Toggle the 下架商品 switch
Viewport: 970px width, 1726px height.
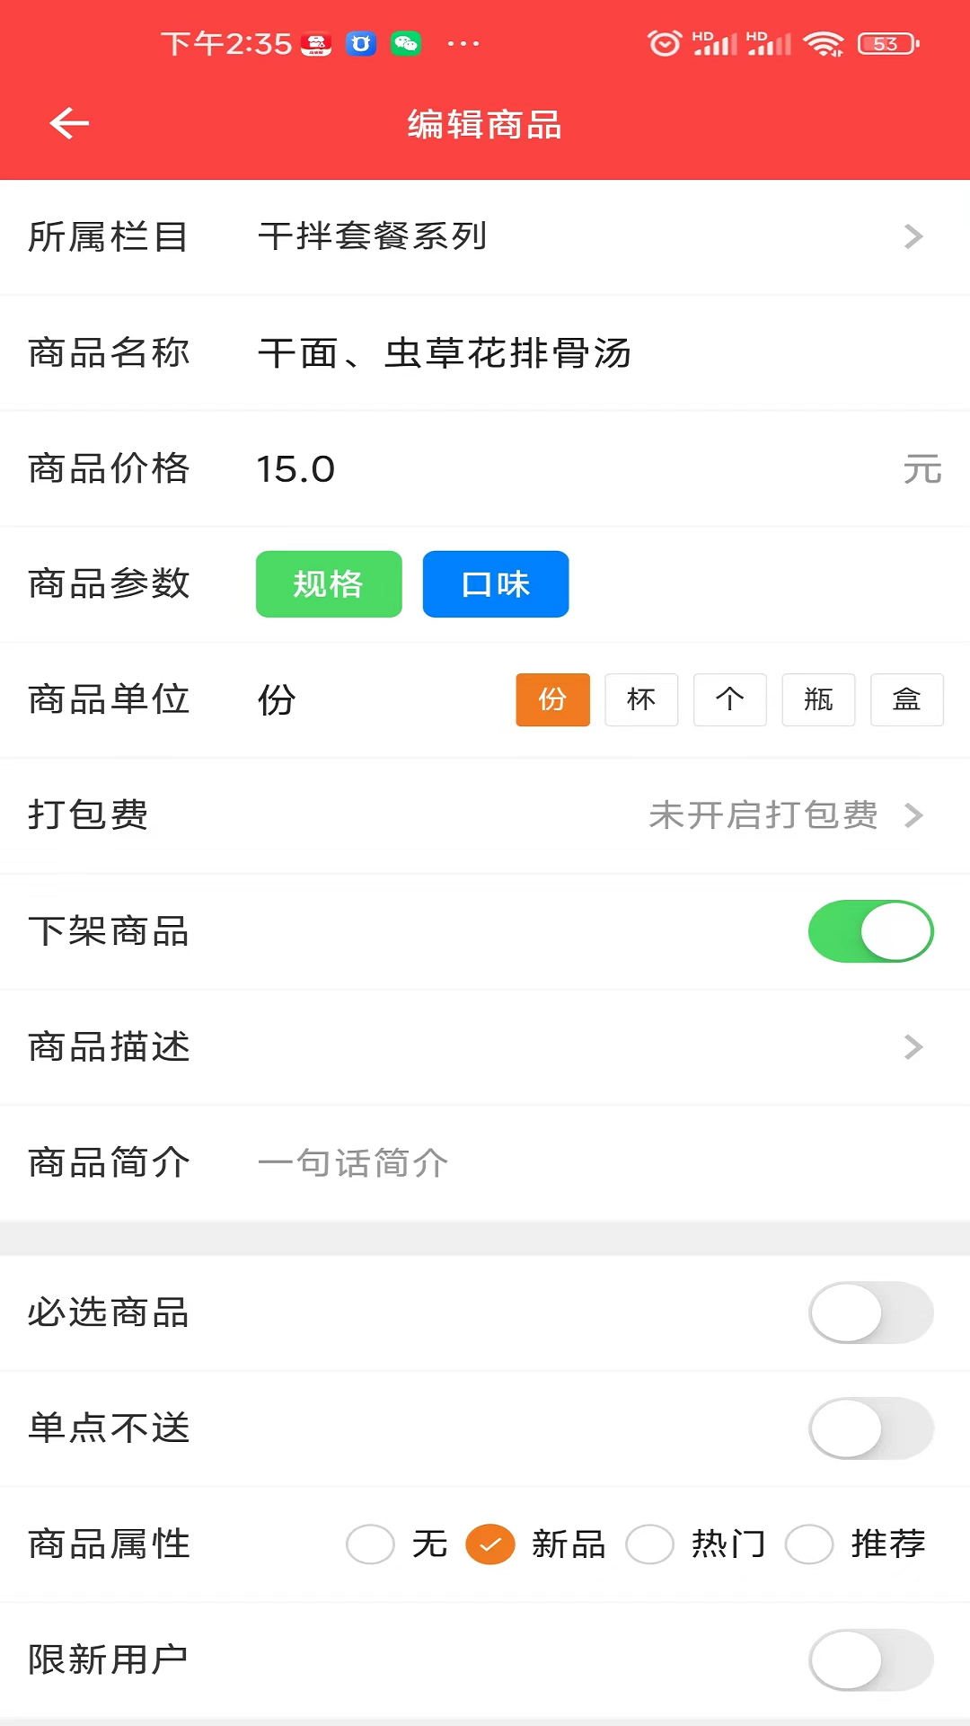(x=870, y=931)
